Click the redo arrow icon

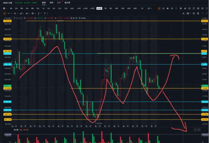pyautogui.click(x=207, y=14)
